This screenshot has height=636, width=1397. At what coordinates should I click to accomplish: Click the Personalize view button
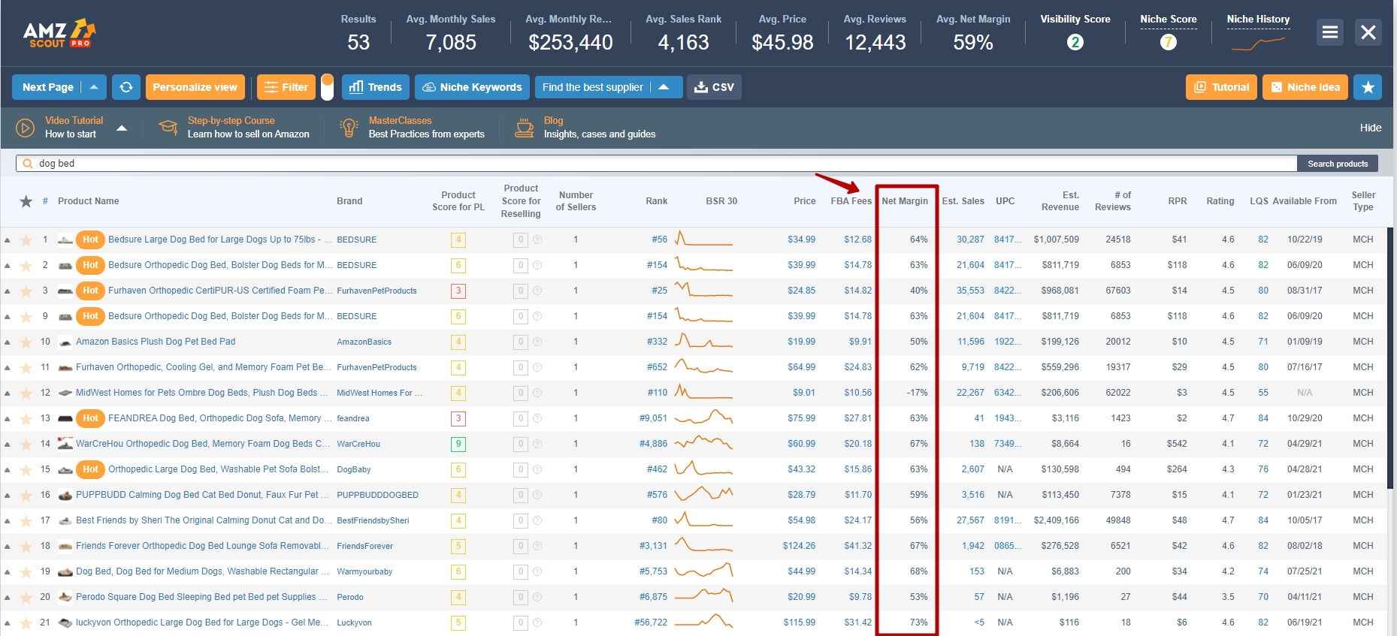[x=195, y=87]
